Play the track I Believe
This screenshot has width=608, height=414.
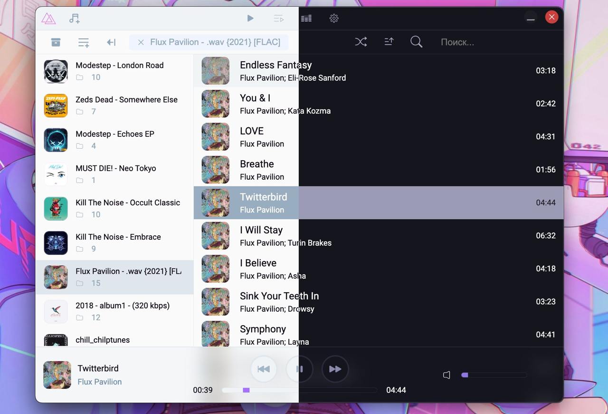coord(379,269)
